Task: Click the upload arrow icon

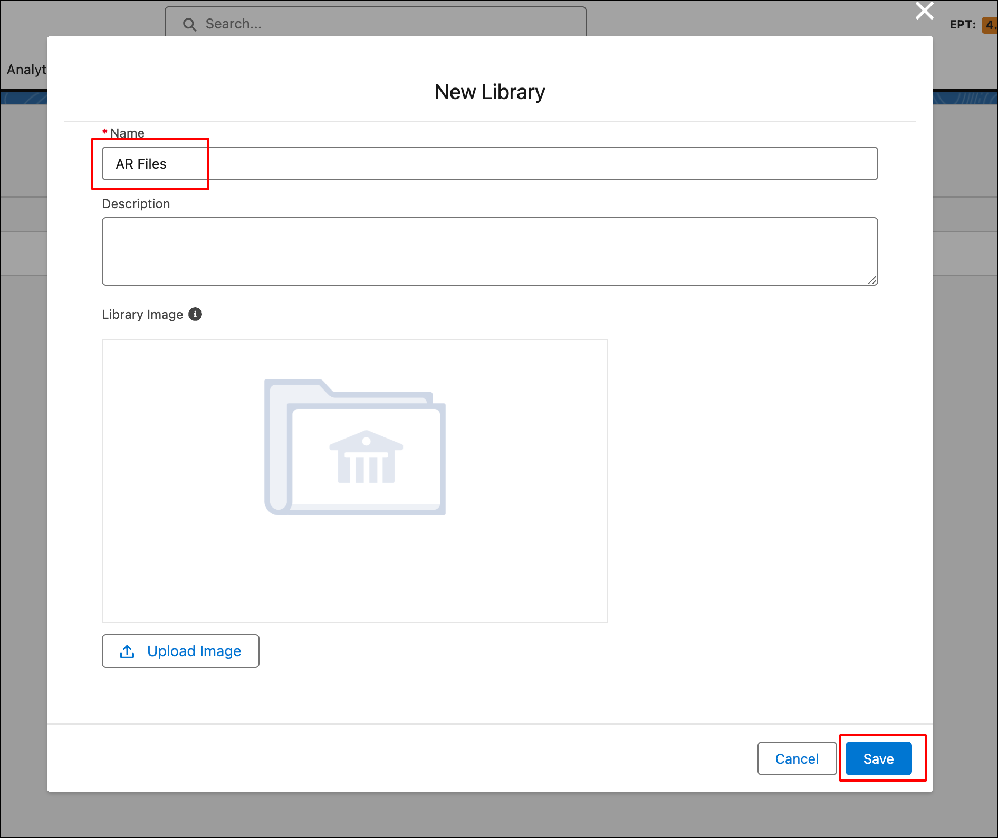Action: [127, 651]
